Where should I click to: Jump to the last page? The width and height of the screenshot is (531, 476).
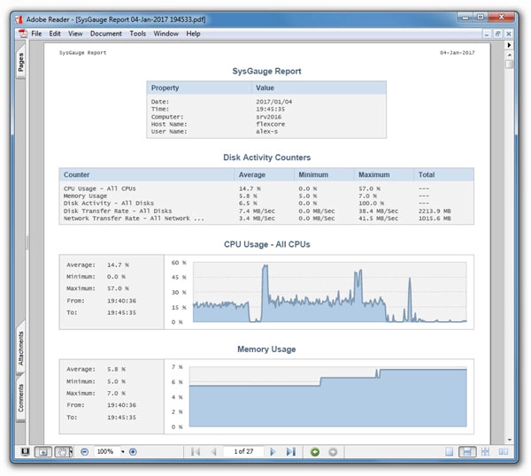point(291,451)
